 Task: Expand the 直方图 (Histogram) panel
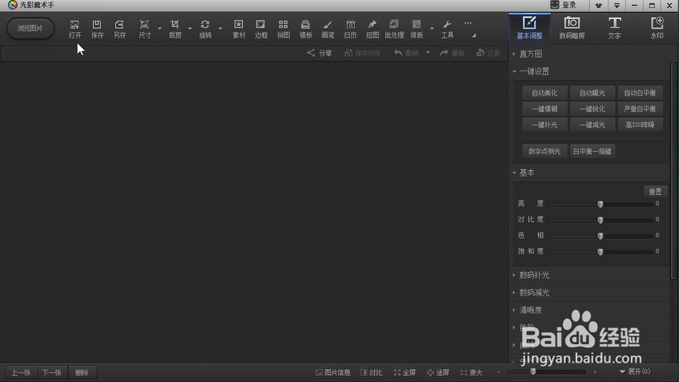point(530,54)
